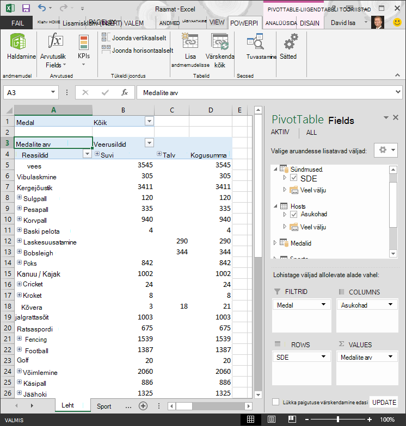Click the Tuvastamine detect icon

point(256,41)
